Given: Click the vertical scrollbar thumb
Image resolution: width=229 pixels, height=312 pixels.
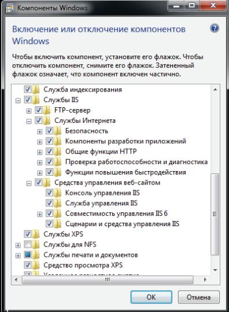Looking at the screenshot, I should click(x=215, y=214).
